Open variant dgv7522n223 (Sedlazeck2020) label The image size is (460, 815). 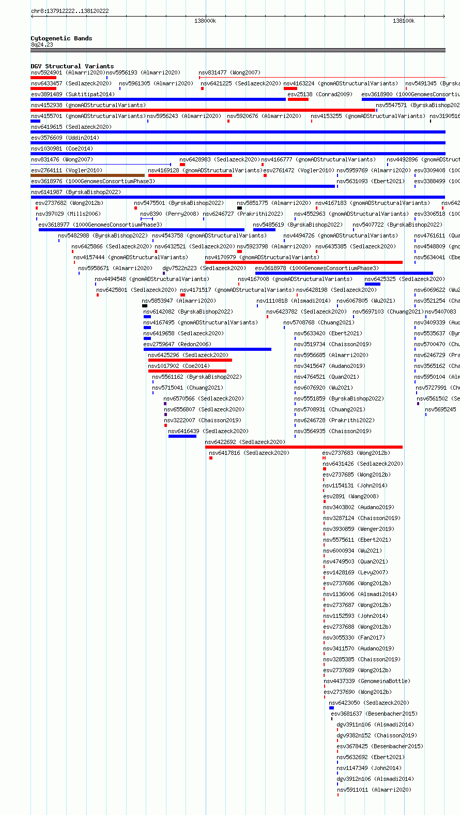point(204,268)
